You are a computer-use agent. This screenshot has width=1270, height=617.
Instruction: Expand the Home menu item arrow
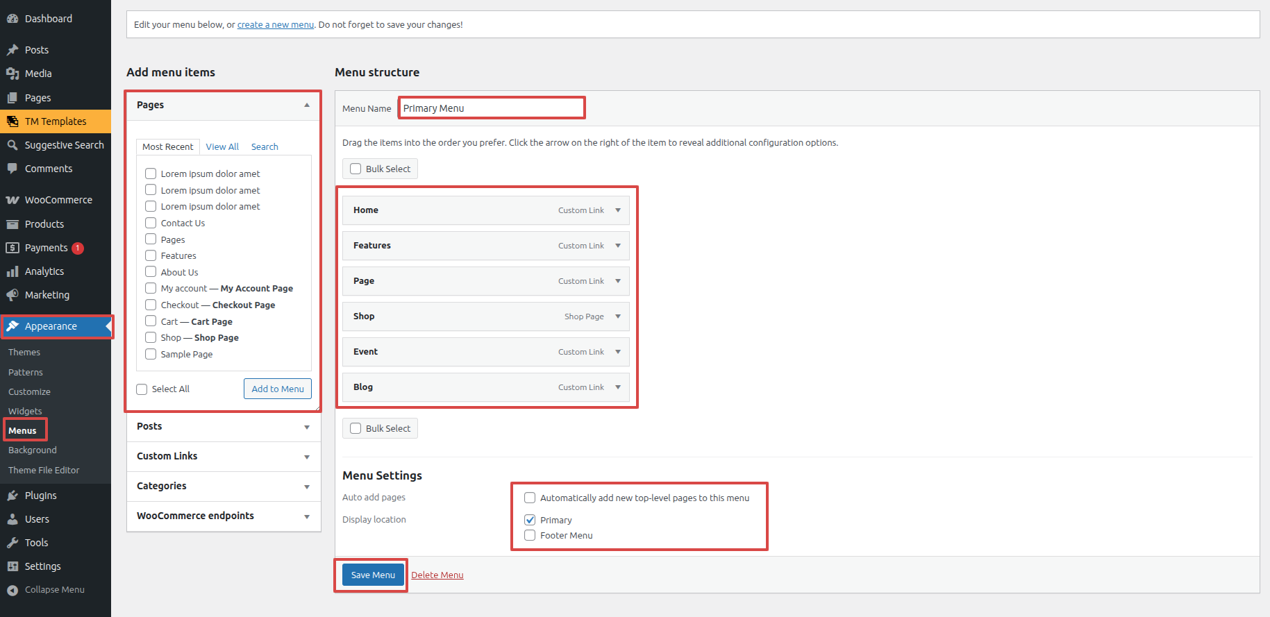(x=617, y=210)
